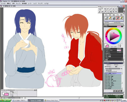
Task: Open the composite method dropdown showing Default
Action: (117, 65)
